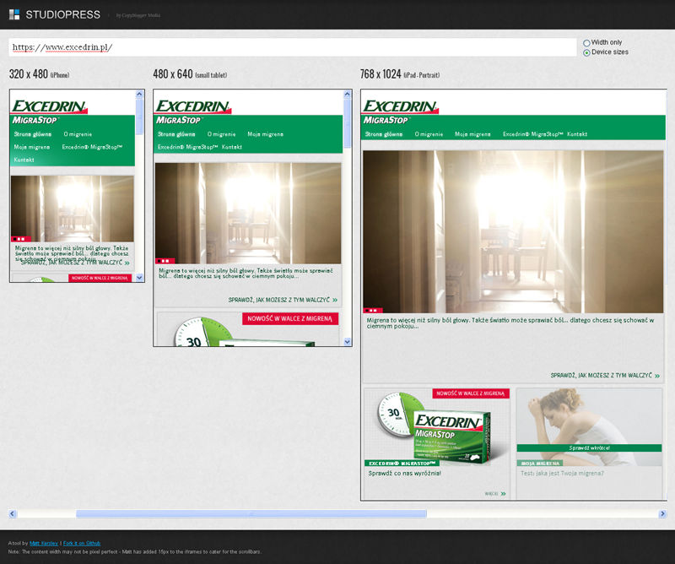Click Sprawdź co nas wyróżnia text
The image size is (675, 564).
pyautogui.click(x=405, y=473)
